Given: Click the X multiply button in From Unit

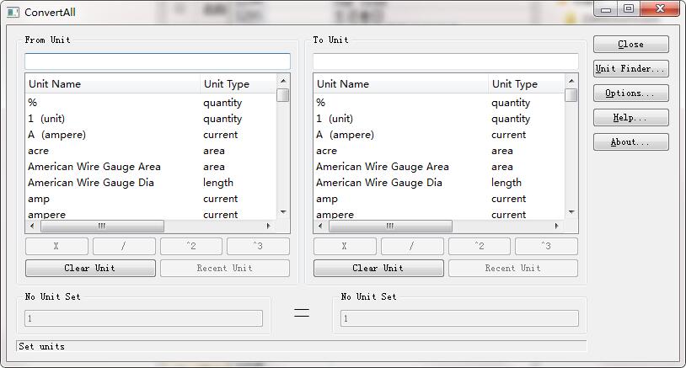Looking at the screenshot, I should [56, 246].
